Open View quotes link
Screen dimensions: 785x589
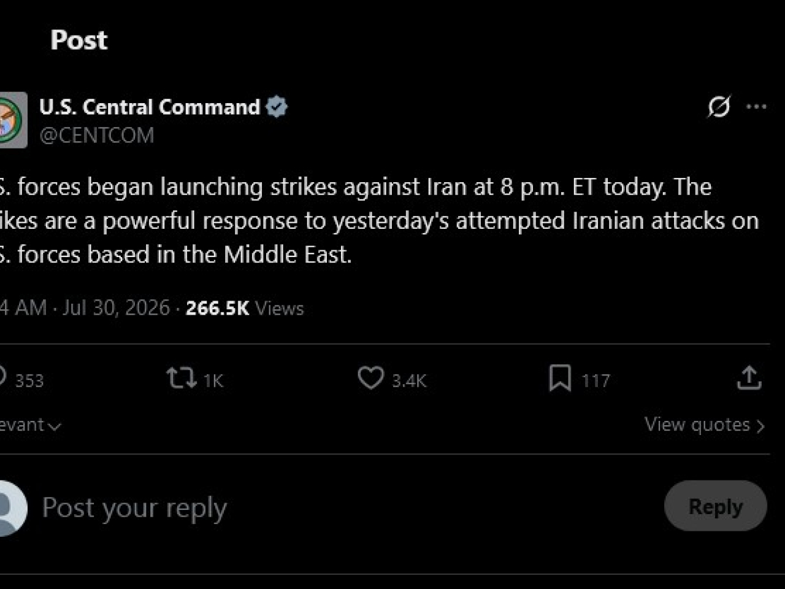704,425
